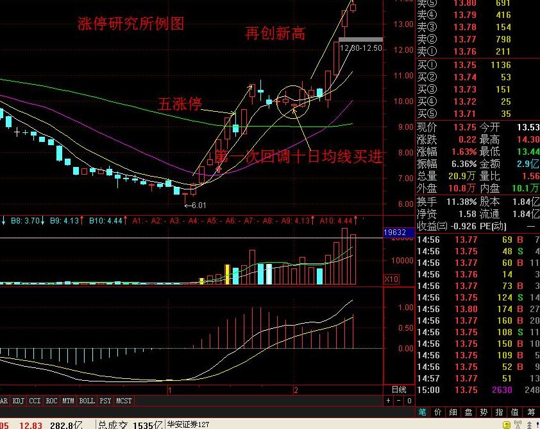Select the 值 value tab
540x429 pixels.
(x=515, y=412)
